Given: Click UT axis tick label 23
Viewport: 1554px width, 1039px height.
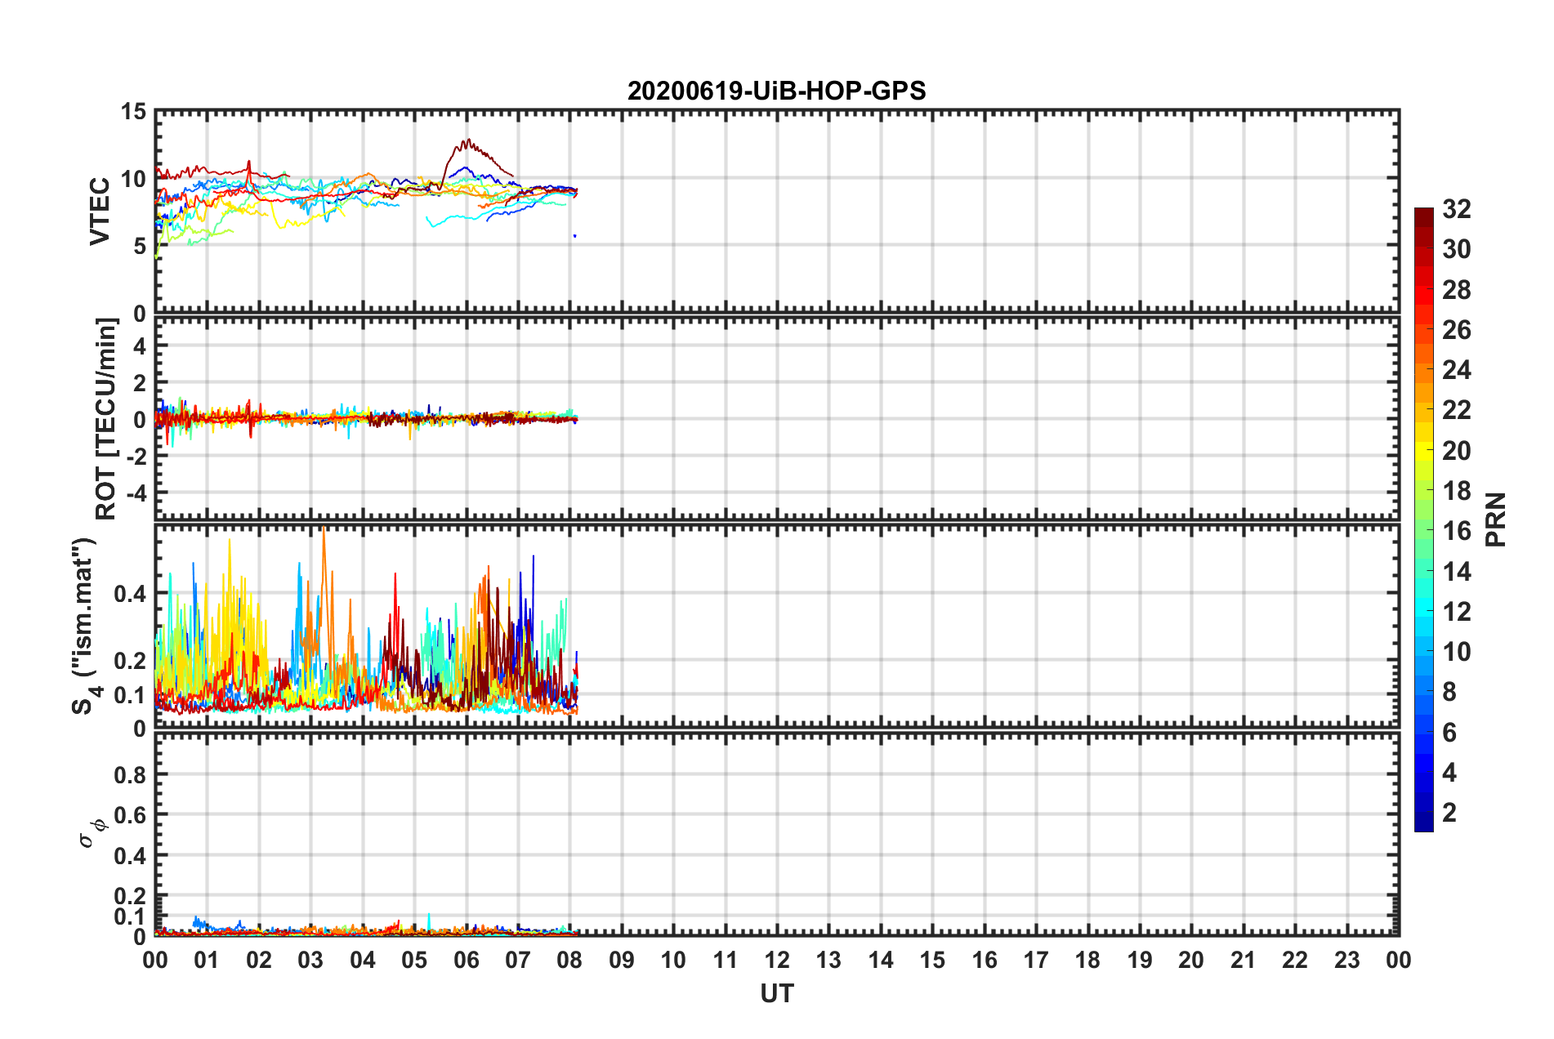Looking at the screenshot, I should point(1347,960).
